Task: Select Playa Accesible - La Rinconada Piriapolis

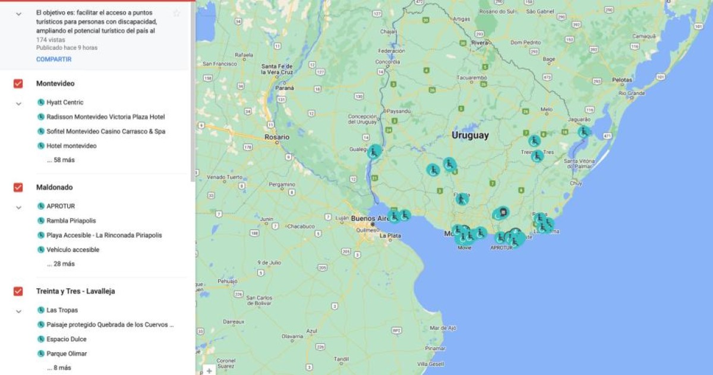Action: tap(105, 235)
